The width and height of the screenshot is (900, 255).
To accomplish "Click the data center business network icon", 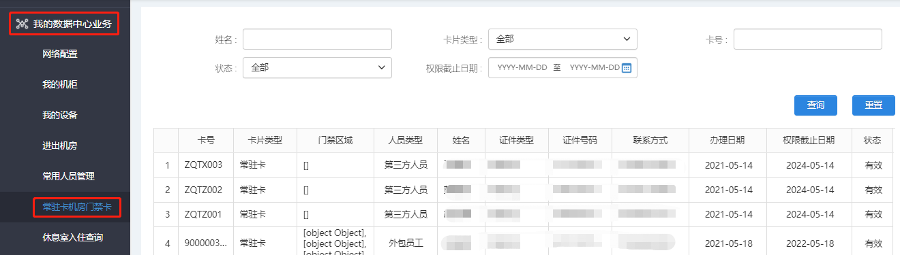I will tap(22, 24).
